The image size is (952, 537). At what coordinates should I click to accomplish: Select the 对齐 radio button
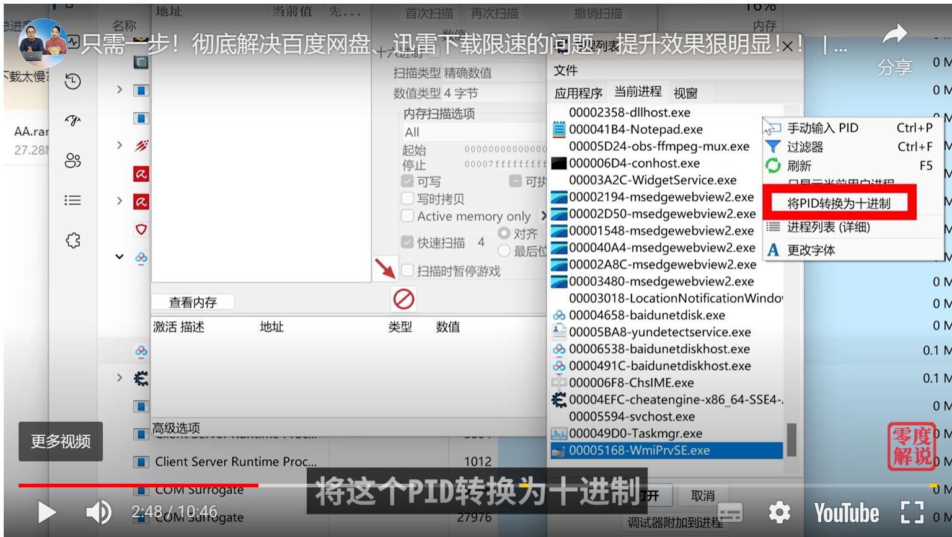pyautogui.click(x=504, y=233)
